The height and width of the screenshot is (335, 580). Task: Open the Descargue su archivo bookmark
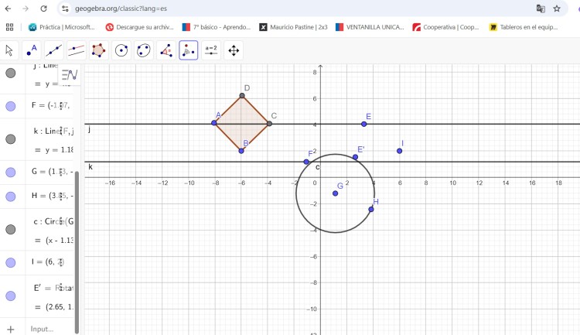point(139,27)
